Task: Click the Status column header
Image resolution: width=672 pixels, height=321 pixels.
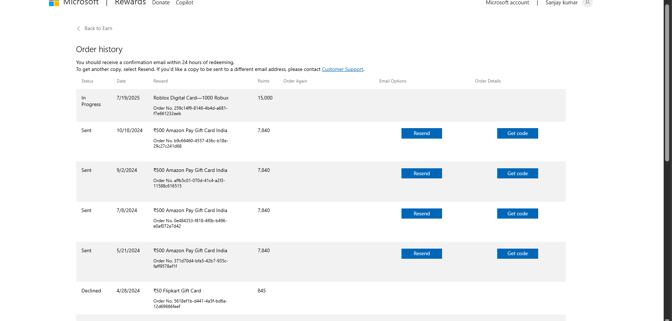Action: point(87,81)
